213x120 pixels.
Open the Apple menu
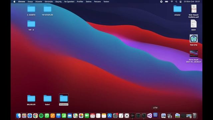coord(14,2)
